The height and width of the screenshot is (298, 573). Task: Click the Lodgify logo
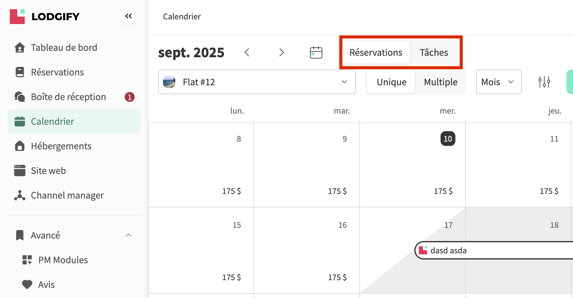coord(45,16)
